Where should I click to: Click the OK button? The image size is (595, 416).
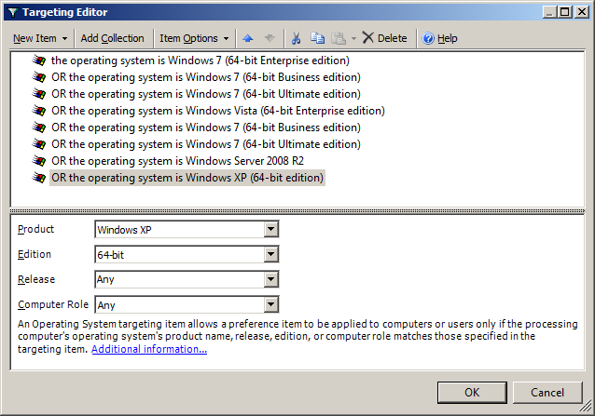click(x=472, y=392)
